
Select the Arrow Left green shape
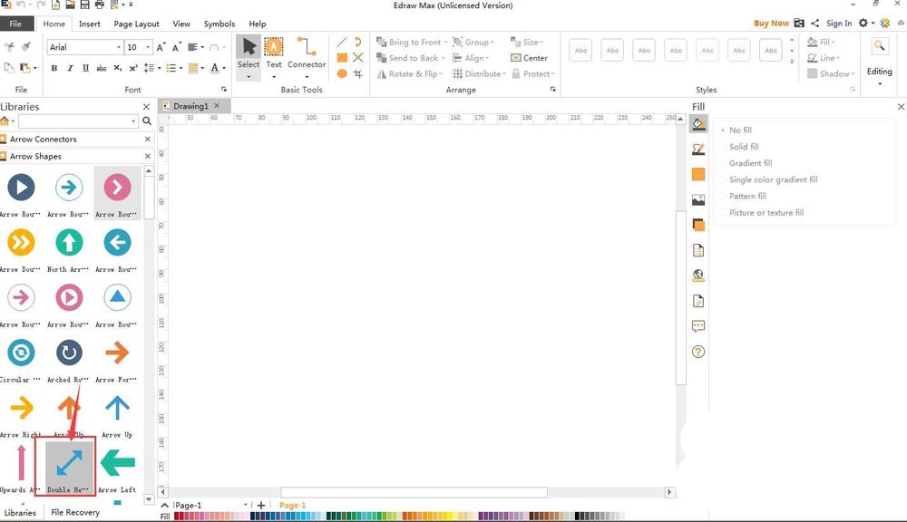click(117, 468)
